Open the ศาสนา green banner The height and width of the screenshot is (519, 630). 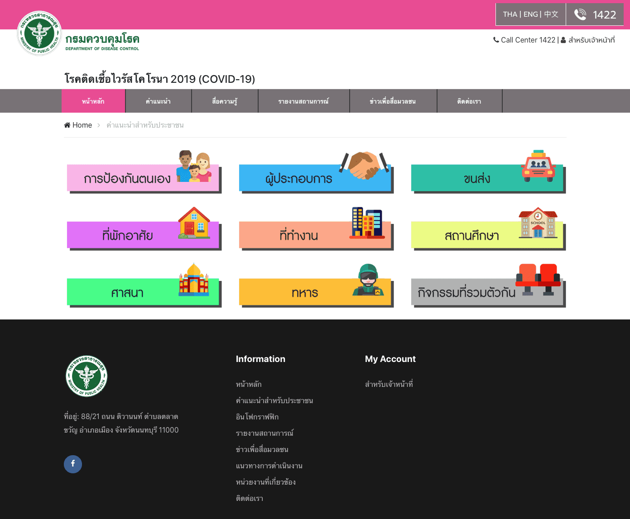point(127,293)
